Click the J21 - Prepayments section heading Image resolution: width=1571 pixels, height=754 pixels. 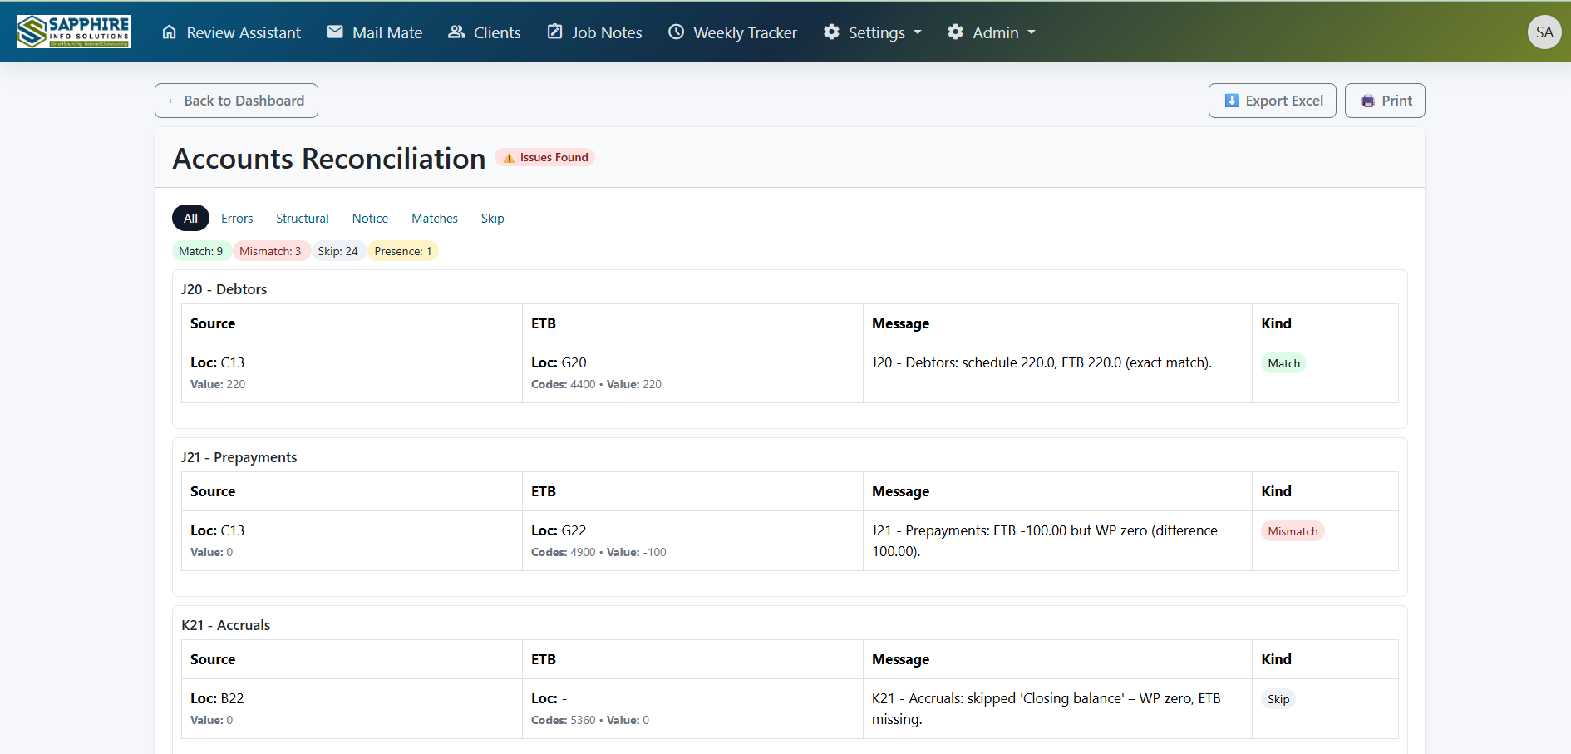[239, 457]
